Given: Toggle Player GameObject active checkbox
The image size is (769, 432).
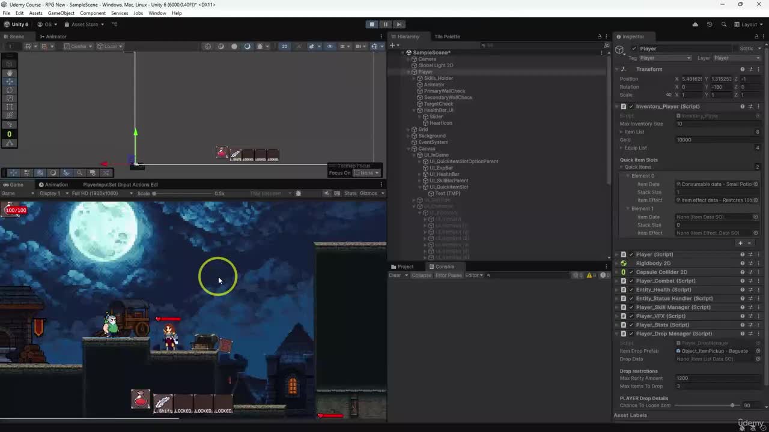Looking at the screenshot, I should pos(634,49).
